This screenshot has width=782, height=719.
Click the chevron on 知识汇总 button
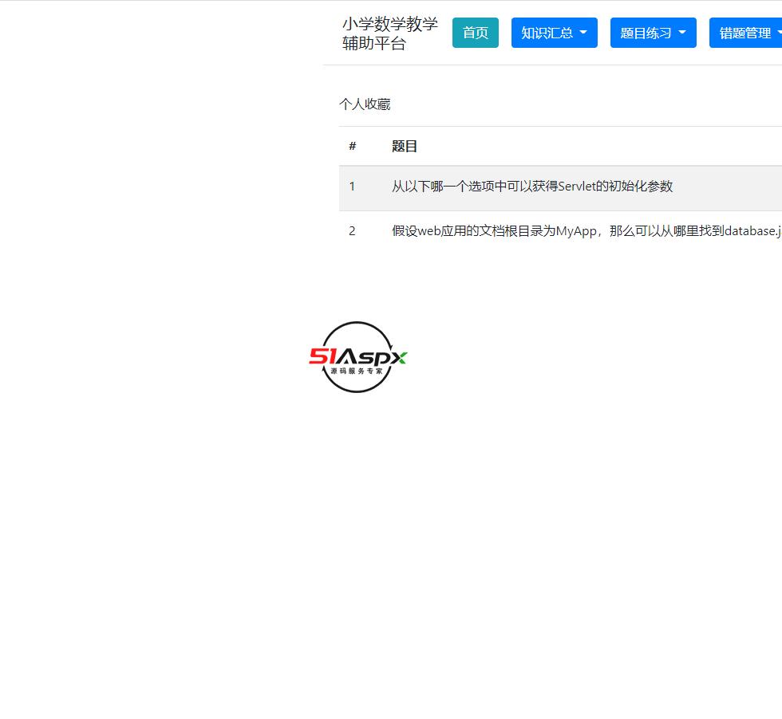tap(585, 33)
